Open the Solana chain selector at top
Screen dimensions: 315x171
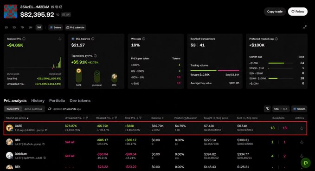pyautogui.click(x=56, y=27)
